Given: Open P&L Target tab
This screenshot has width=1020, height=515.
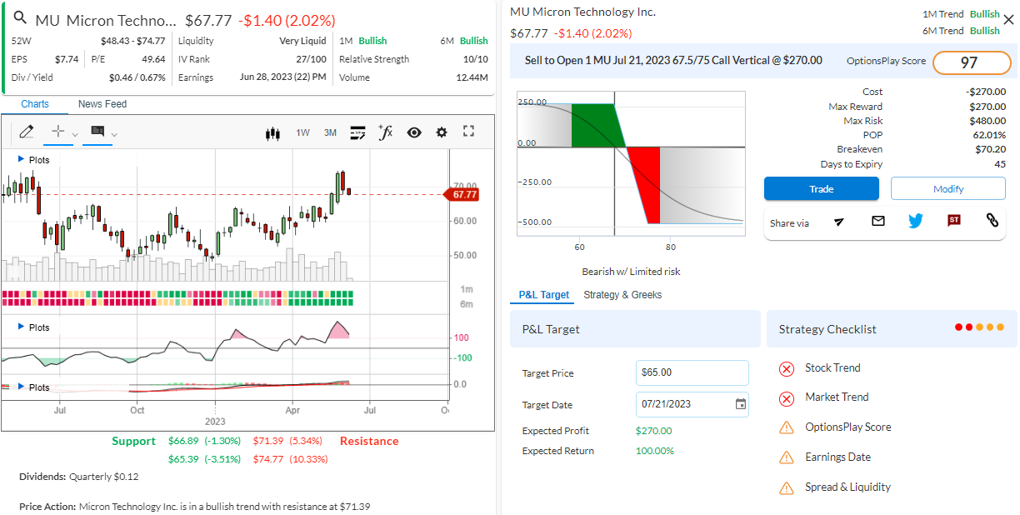Looking at the screenshot, I should 544,294.
